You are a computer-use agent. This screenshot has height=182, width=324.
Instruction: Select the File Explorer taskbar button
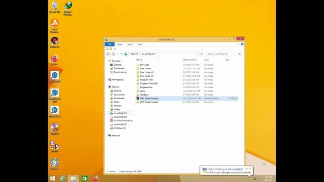coord(73,178)
